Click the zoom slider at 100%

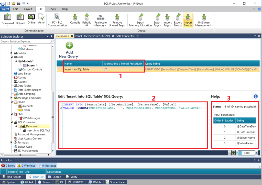[x=246, y=153]
